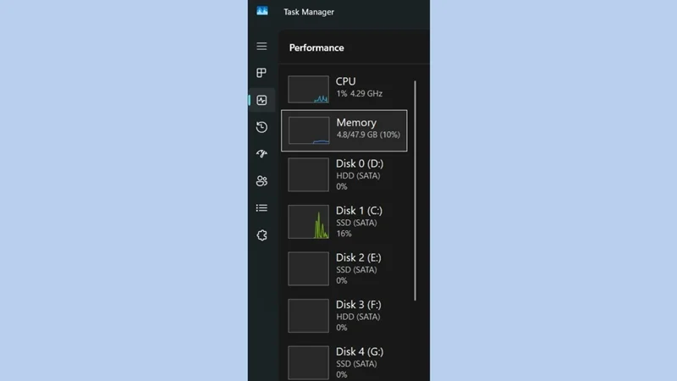Select the Memory performance item
Image resolution: width=677 pixels, height=381 pixels.
click(344, 130)
